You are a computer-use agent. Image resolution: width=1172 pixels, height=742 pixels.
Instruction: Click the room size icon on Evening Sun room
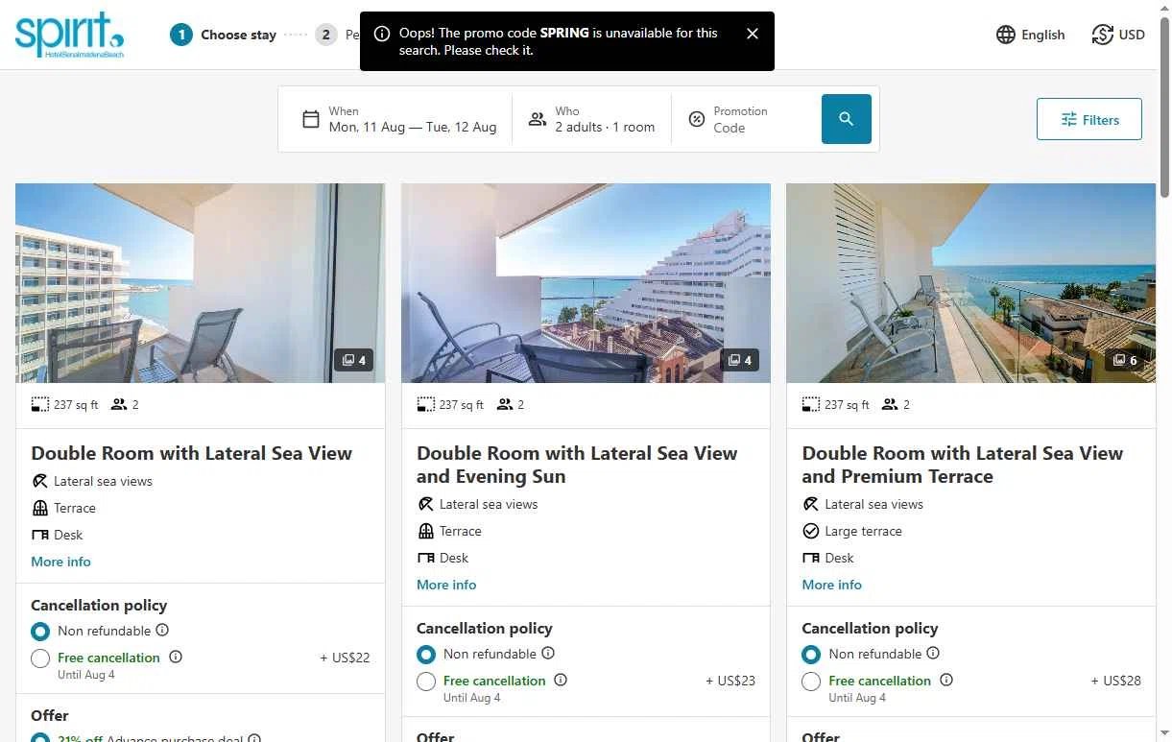point(425,404)
